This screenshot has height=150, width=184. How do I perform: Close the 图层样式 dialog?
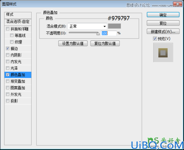tap(178, 4)
